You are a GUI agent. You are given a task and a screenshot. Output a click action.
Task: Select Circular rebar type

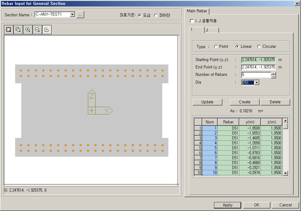tap(259, 46)
